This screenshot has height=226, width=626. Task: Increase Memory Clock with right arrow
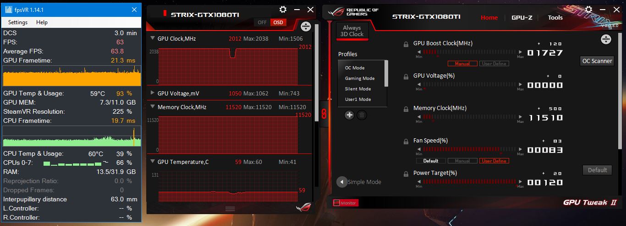(520, 117)
